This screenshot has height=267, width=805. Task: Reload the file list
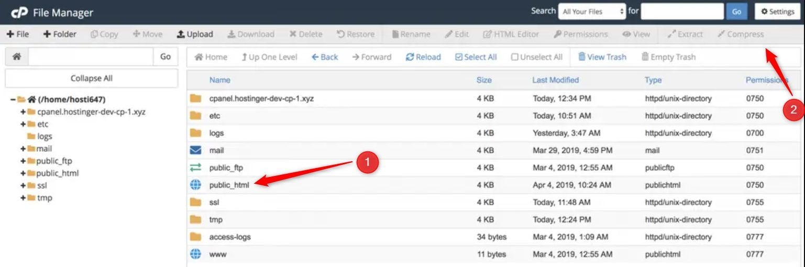tap(423, 57)
